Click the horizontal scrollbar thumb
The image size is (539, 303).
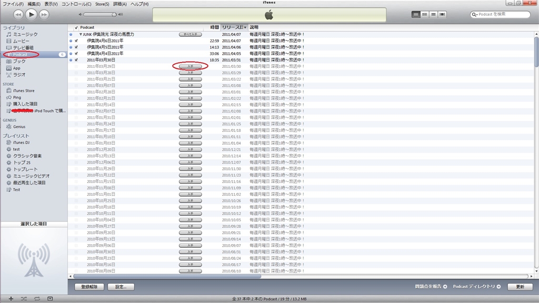point(167,276)
